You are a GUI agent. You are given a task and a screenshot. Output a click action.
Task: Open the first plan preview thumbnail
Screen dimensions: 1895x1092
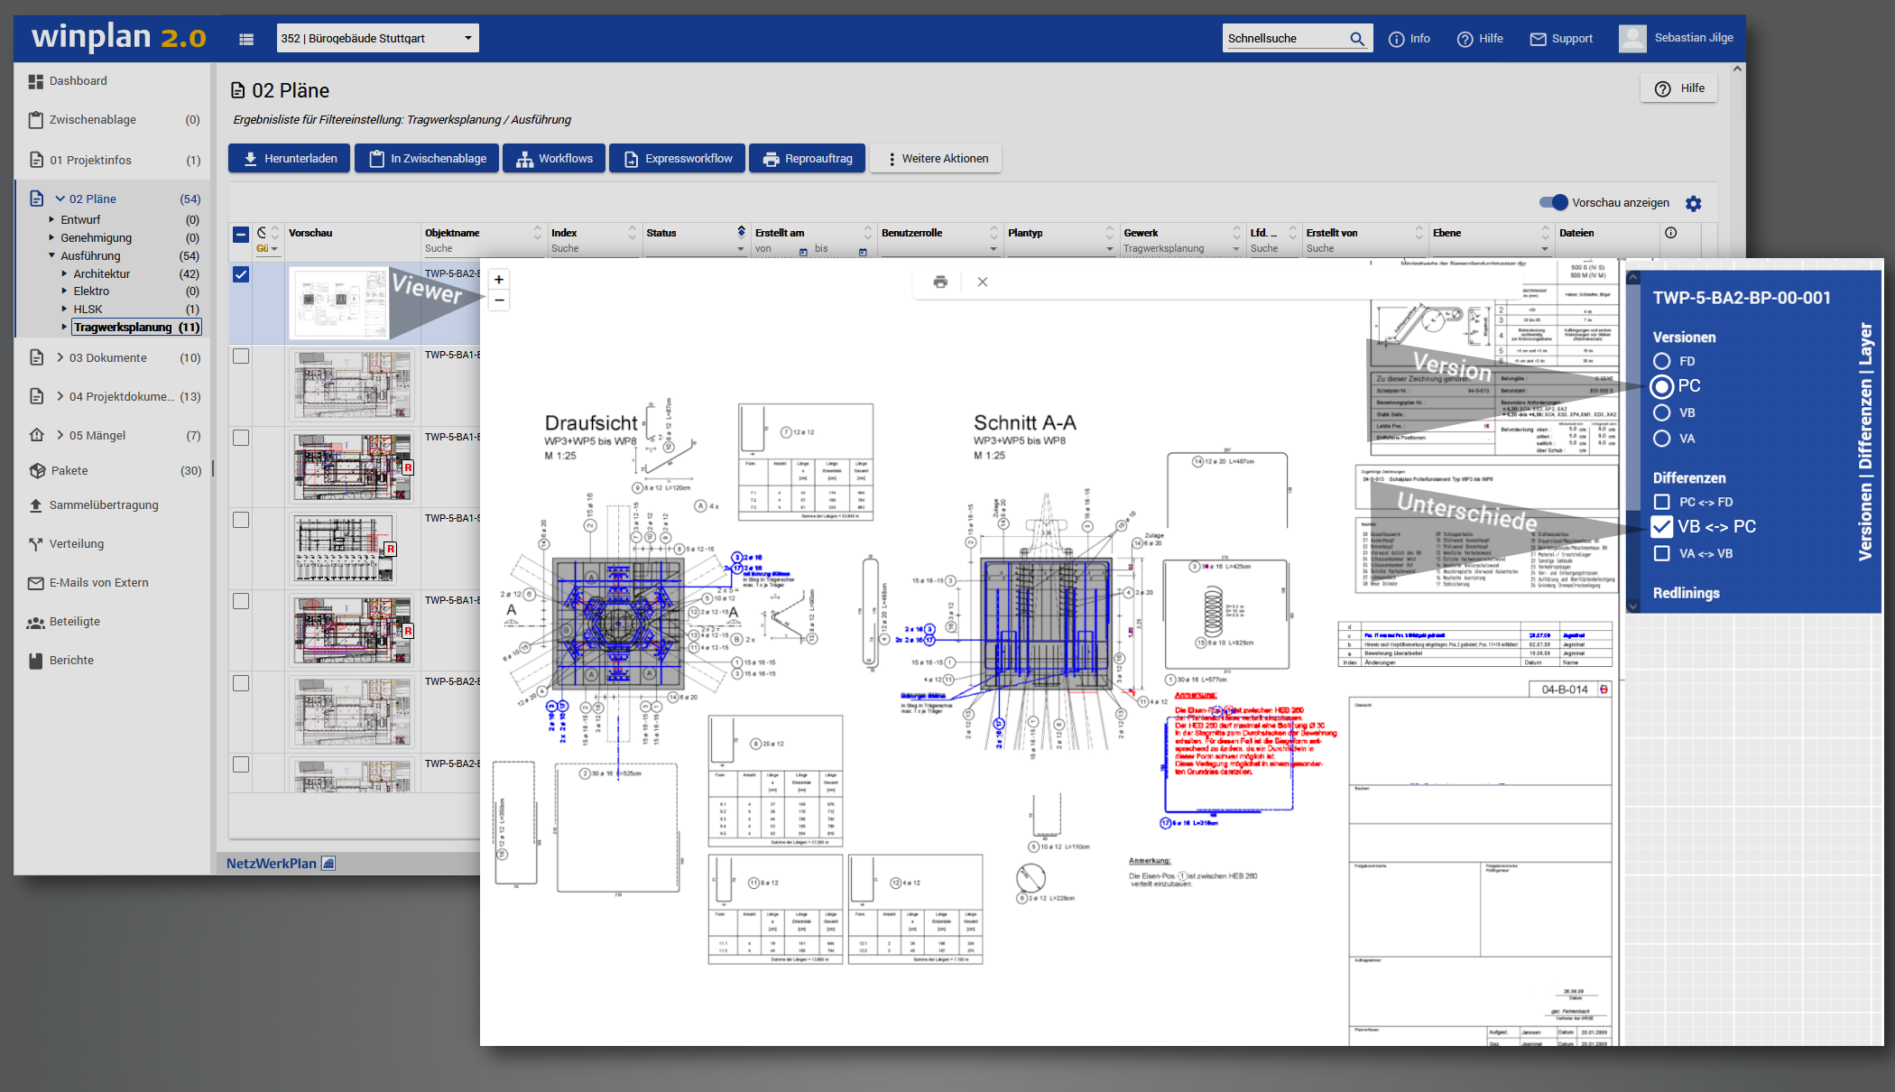[x=341, y=303]
